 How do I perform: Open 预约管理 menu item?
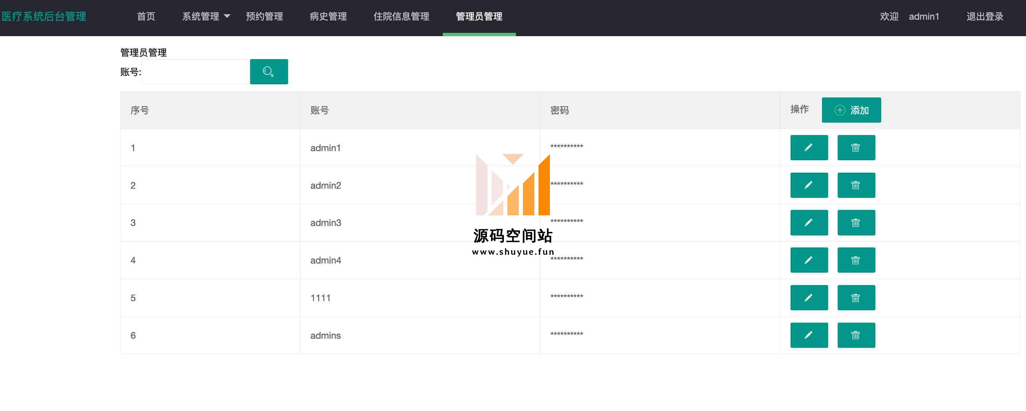[x=264, y=16]
